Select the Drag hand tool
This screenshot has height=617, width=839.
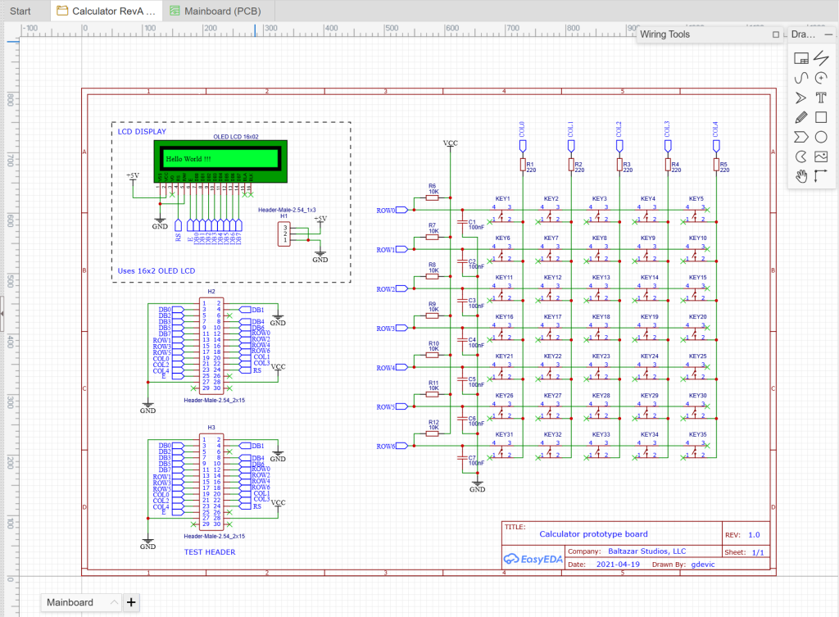(800, 176)
